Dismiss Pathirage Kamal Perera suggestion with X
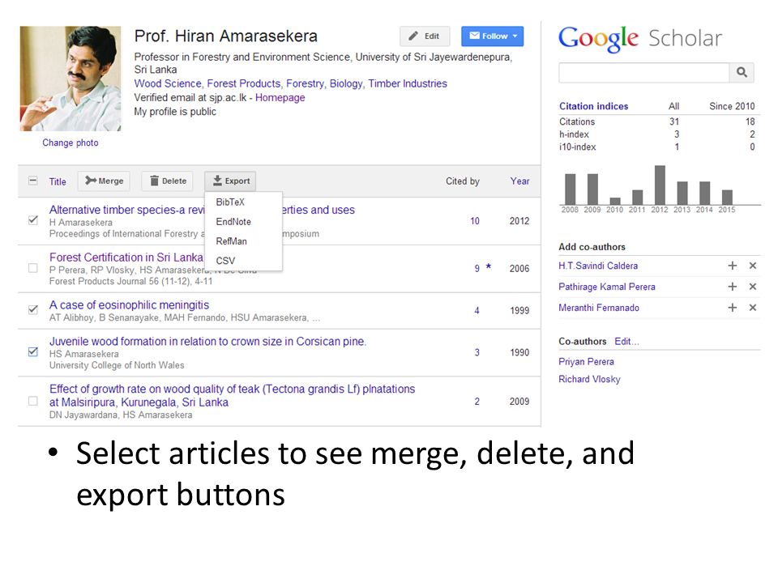The image size is (778, 583). (x=753, y=287)
